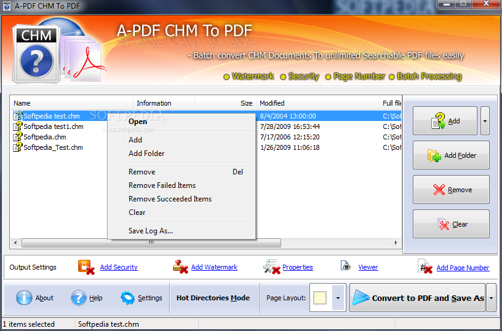Click the Viewer eye icon
This screenshot has height=331, width=502.
click(346, 267)
